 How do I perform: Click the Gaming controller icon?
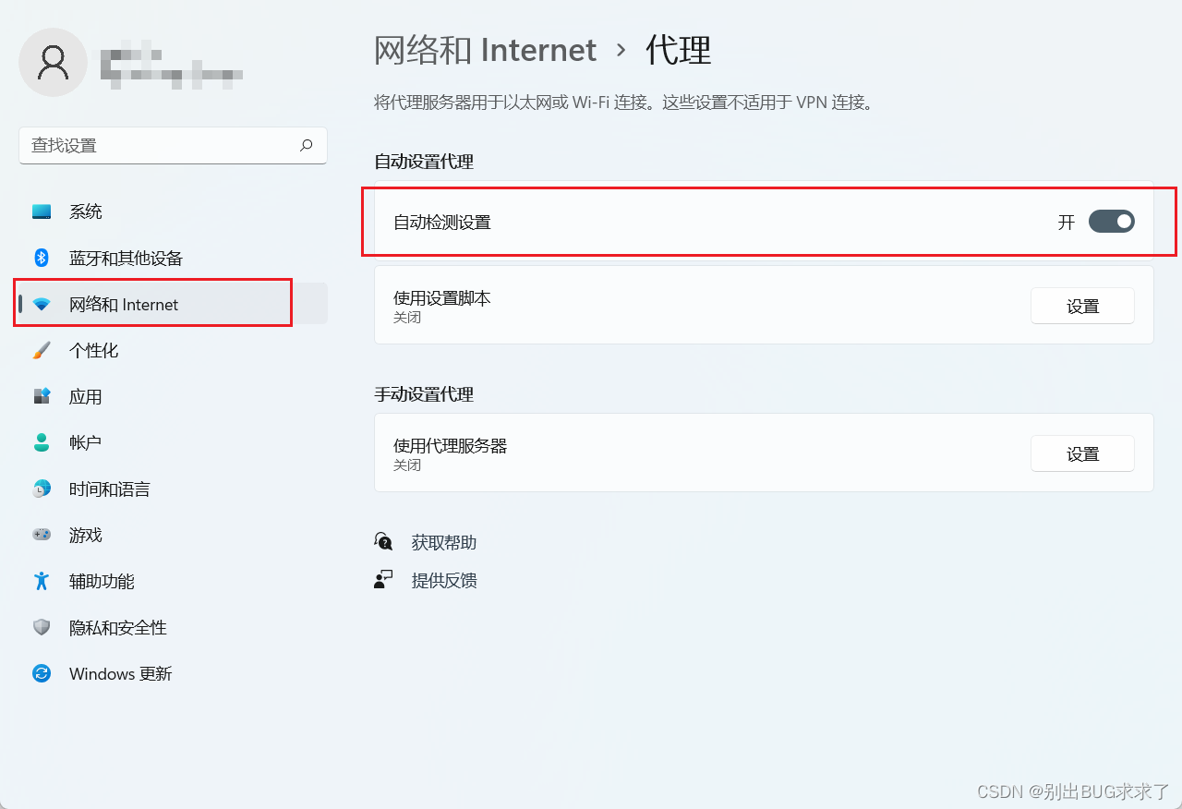(x=42, y=535)
